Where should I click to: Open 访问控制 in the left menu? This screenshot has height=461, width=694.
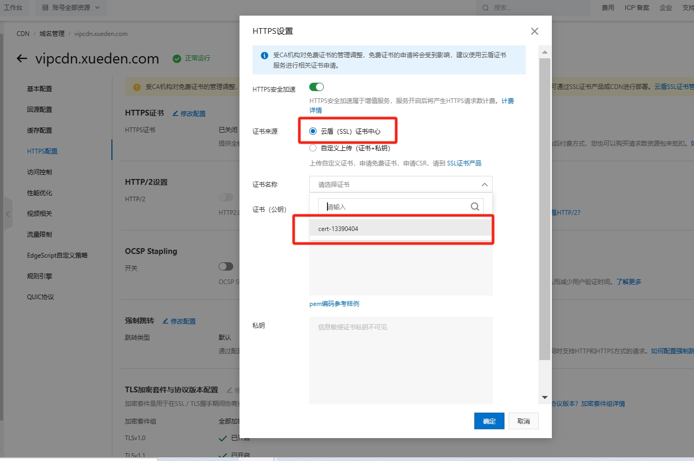click(x=40, y=172)
